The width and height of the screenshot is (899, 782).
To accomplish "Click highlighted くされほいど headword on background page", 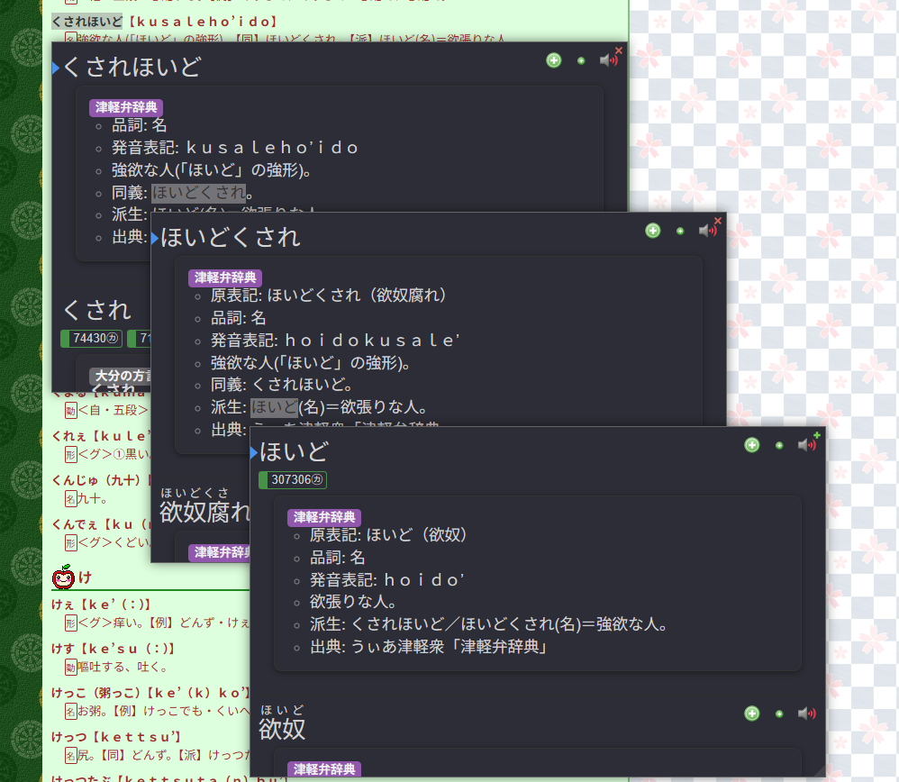I will tap(87, 22).
